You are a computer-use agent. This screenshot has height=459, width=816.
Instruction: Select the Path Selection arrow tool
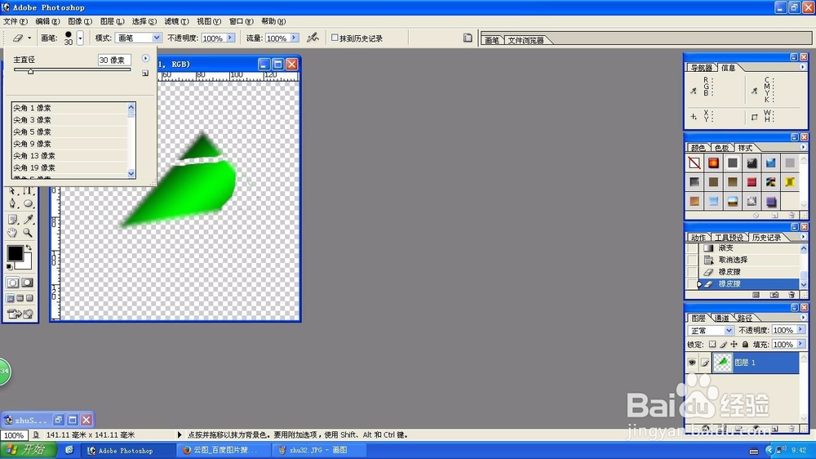(x=12, y=191)
